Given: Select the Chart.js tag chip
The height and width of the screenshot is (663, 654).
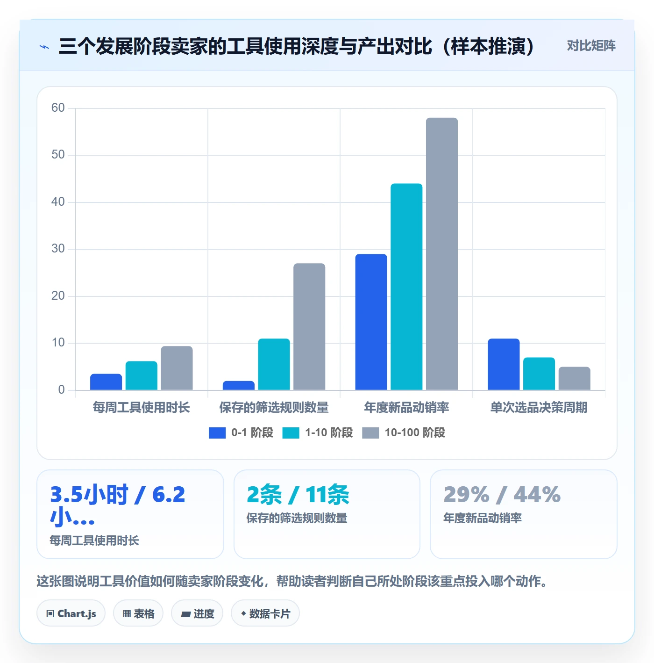Looking at the screenshot, I should click(71, 613).
